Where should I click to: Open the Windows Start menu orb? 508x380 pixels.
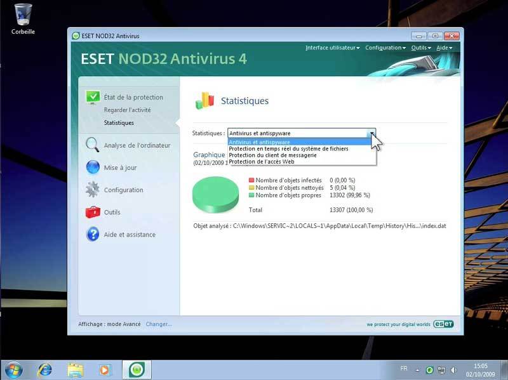click(x=14, y=370)
